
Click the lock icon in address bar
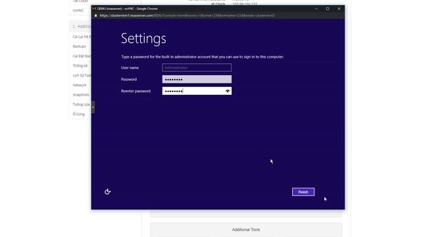coord(95,16)
